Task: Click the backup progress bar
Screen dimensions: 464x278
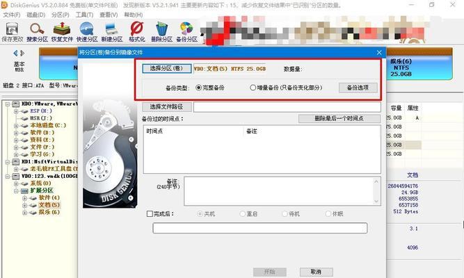Action: [259, 228]
